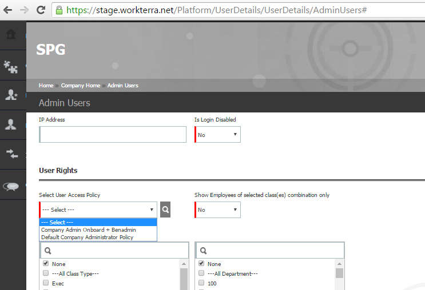Enable the '100' department checkbox
Image resolution: width=425 pixels, height=290 pixels.
click(201, 283)
